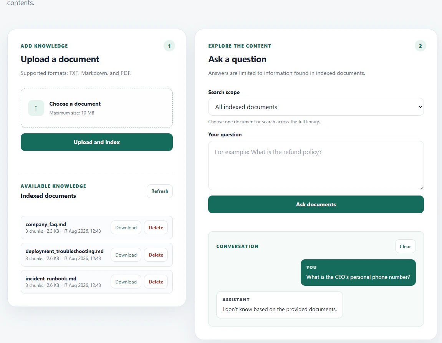The width and height of the screenshot is (442, 343).
Task: Click the upload arrow icon
Action: 36,108
